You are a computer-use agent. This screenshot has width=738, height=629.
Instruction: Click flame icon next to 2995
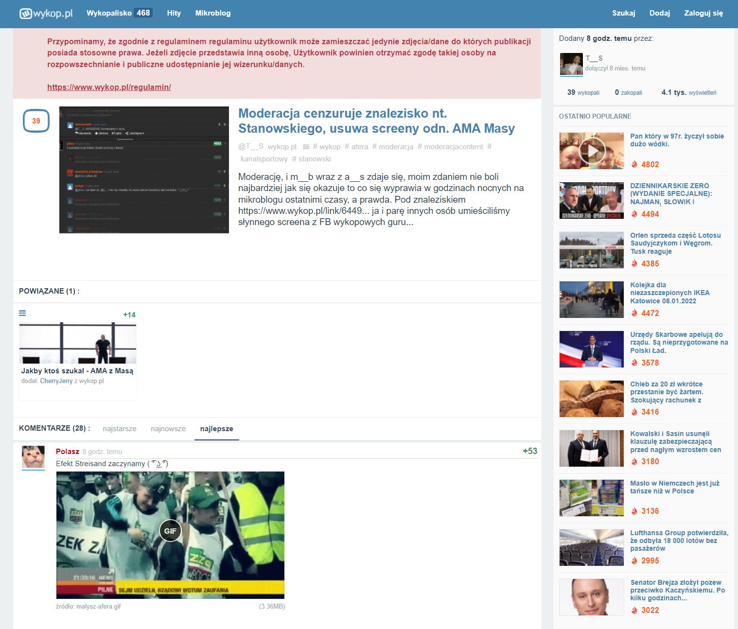(x=634, y=560)
